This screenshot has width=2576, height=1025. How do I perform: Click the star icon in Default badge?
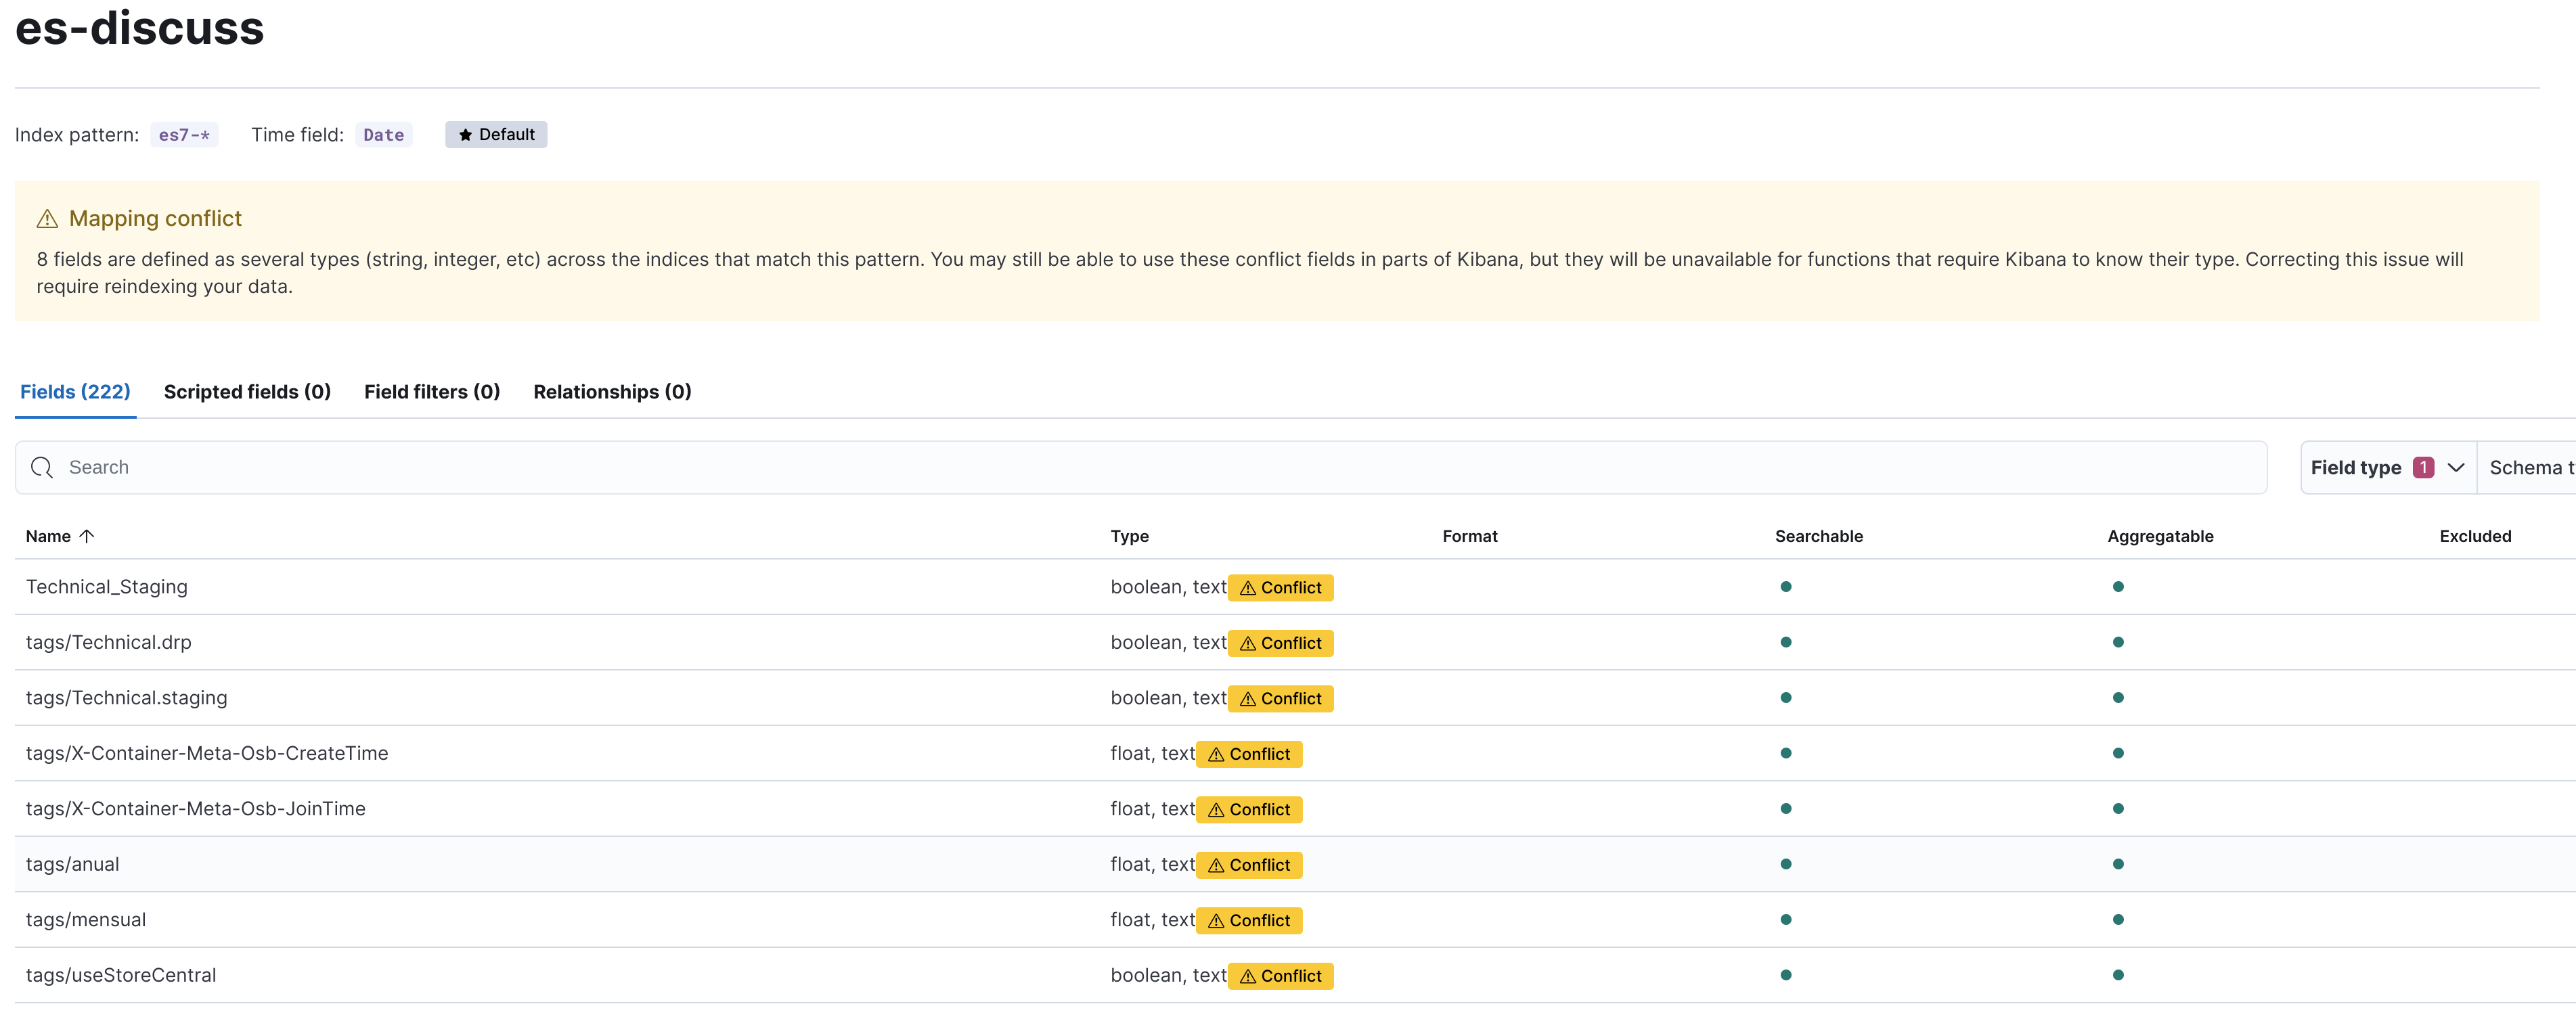point(465,135)
